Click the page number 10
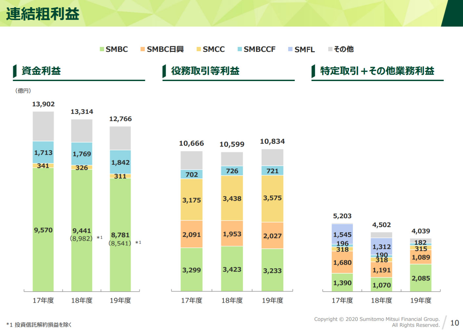Image resolution: width=463 pixels, height=330 pixels. (454, 323)
